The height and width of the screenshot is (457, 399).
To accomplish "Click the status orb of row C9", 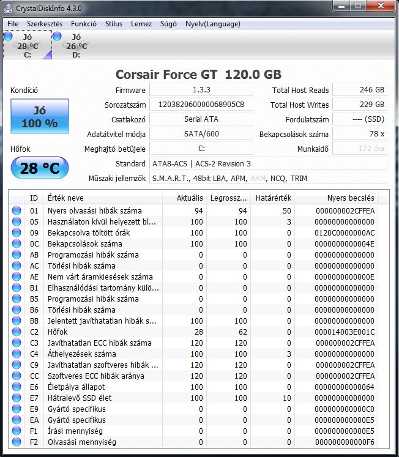I will (x=17, y=365).
